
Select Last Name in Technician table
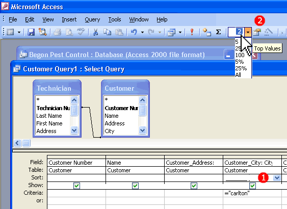(x=49, y=116)
